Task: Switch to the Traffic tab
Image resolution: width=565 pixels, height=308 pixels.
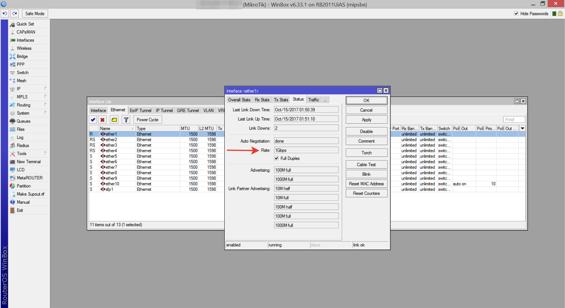Action: [314, 100]
